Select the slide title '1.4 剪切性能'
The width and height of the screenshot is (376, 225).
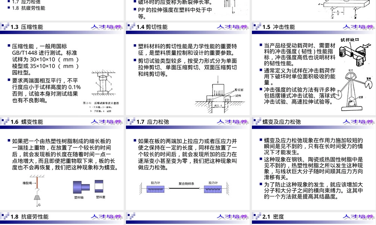[152, 27]
